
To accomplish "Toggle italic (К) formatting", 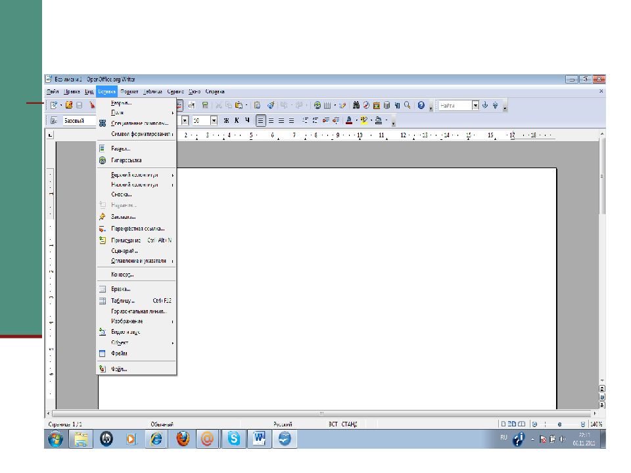I will (x=237, y=121).
